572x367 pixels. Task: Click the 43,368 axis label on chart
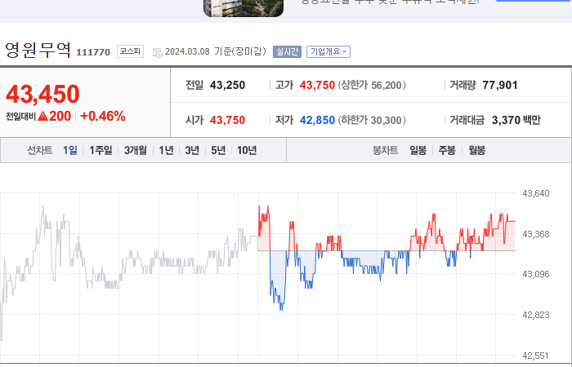click(x=536, y=234)
